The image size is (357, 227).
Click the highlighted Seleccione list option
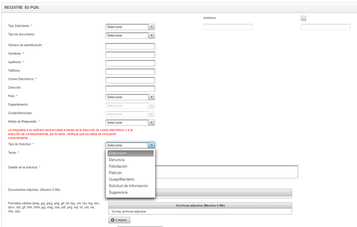130,153
